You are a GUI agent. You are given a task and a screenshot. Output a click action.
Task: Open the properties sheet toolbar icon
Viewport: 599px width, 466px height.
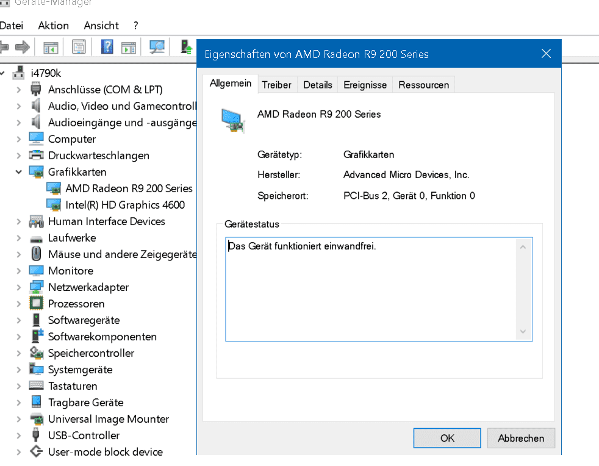click(79, 48)
